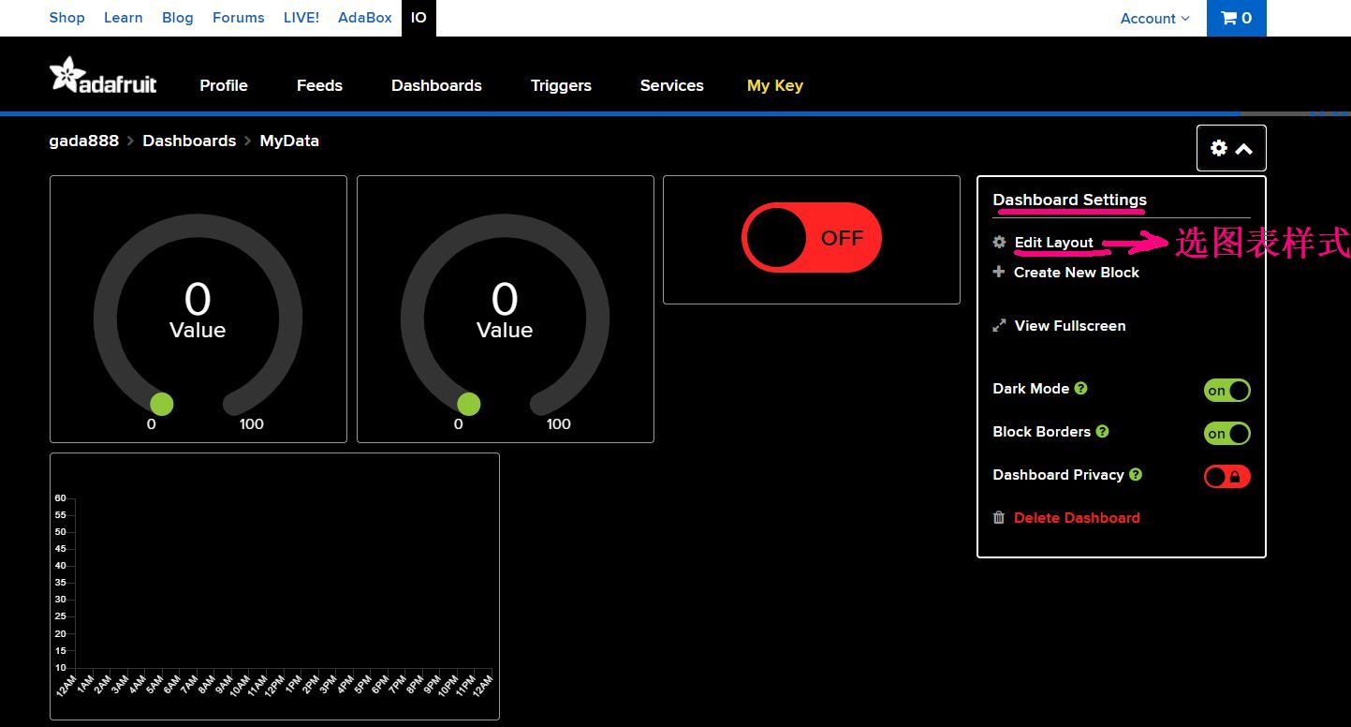Open the Dashboard Privacy help icon
The width and height of the screenshot is (1351, 727).
[1136, 475]
